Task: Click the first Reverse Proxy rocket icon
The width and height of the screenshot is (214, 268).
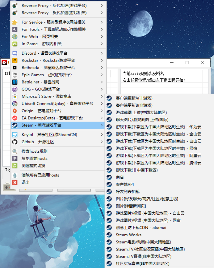Action: click(15, 6)
